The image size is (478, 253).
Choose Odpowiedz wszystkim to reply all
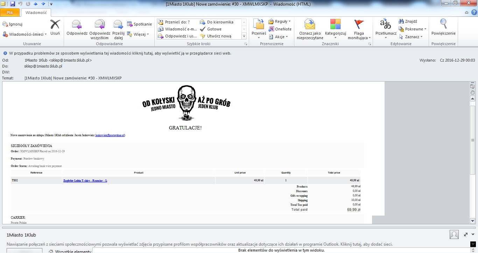coord(100,29)
